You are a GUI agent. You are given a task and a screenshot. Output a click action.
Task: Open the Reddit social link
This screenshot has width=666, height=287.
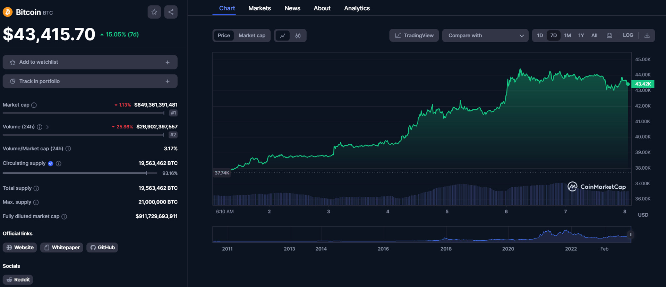click(x=18, y=280)
